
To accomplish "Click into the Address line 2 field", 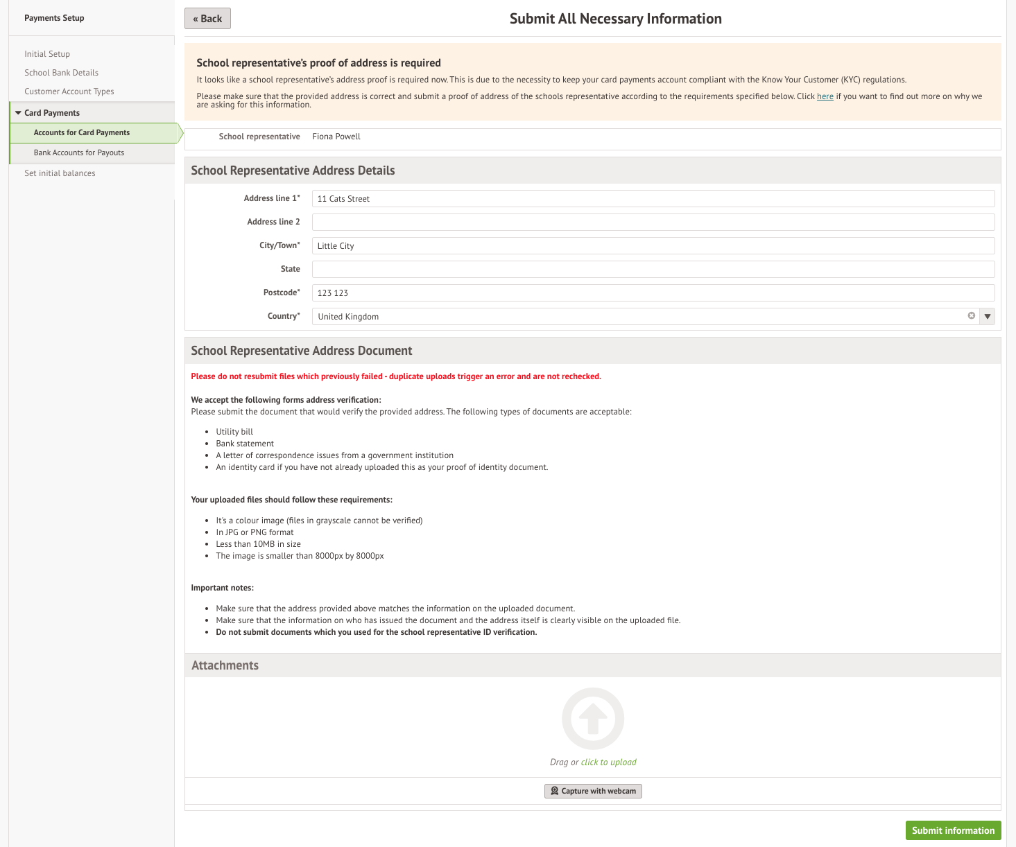I will 653,222.
